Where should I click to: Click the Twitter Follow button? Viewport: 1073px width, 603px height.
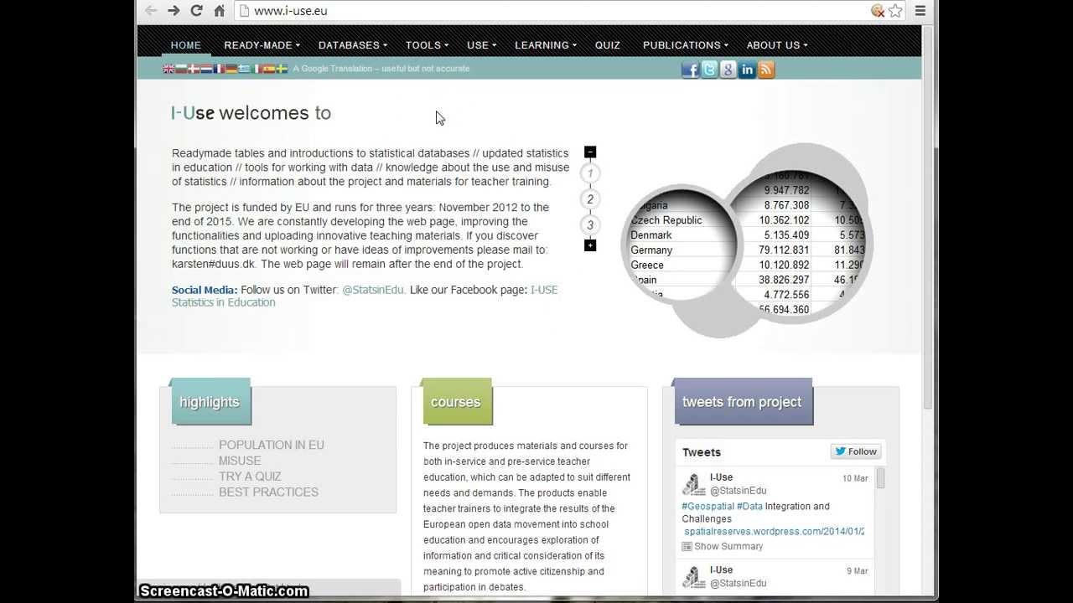coord(855,451)
